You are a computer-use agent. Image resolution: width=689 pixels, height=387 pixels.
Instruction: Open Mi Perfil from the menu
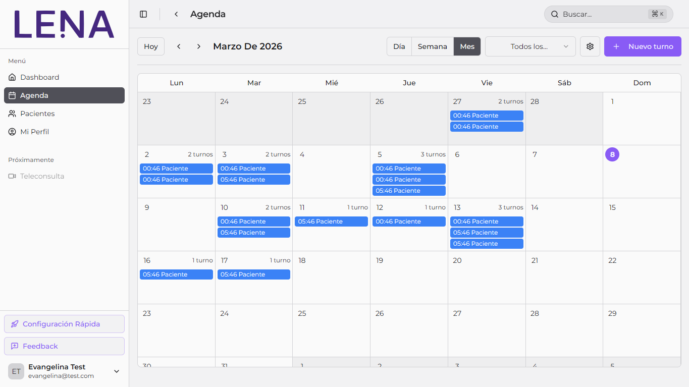pos(64,132)
